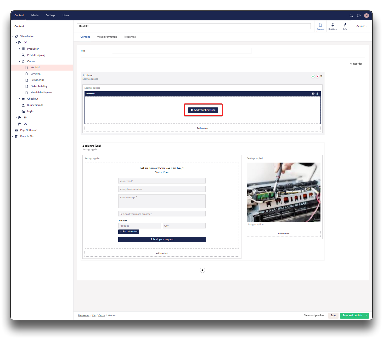
Task: Open the help question mark icon
Action: (x=359, y=15)
